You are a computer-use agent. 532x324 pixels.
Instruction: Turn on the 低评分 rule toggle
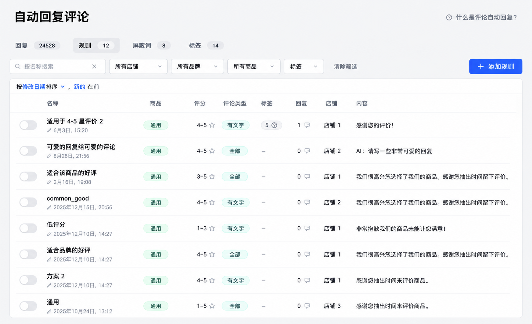click(28, 228)
